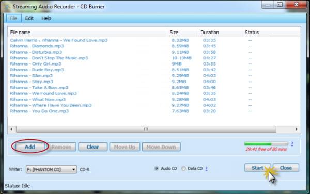This screenshot has height=194, width=310.
Task: Open the Edit menu
Action: [29, 18]
